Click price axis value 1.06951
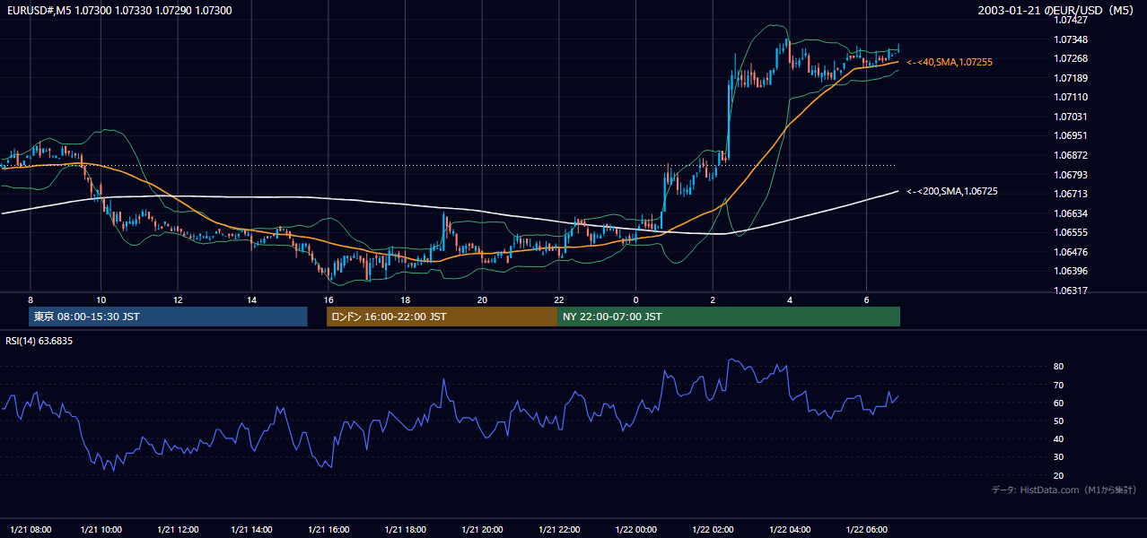This screenshot has height=538, width=1147. [x=1071, y=135]
